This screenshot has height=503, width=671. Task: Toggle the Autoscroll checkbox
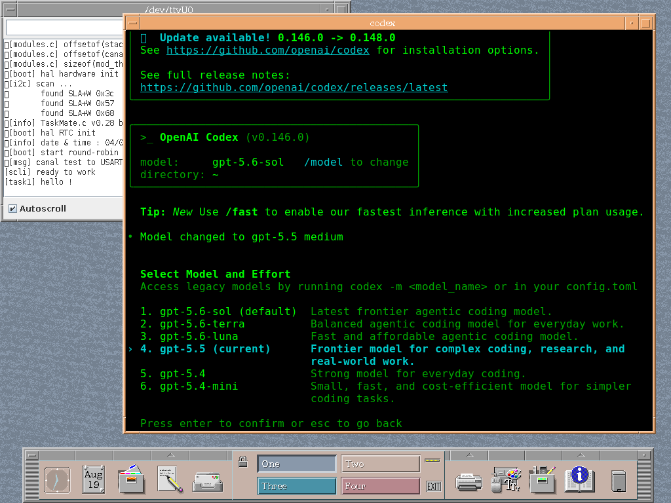pyautogui.click(x=13, y=209)
